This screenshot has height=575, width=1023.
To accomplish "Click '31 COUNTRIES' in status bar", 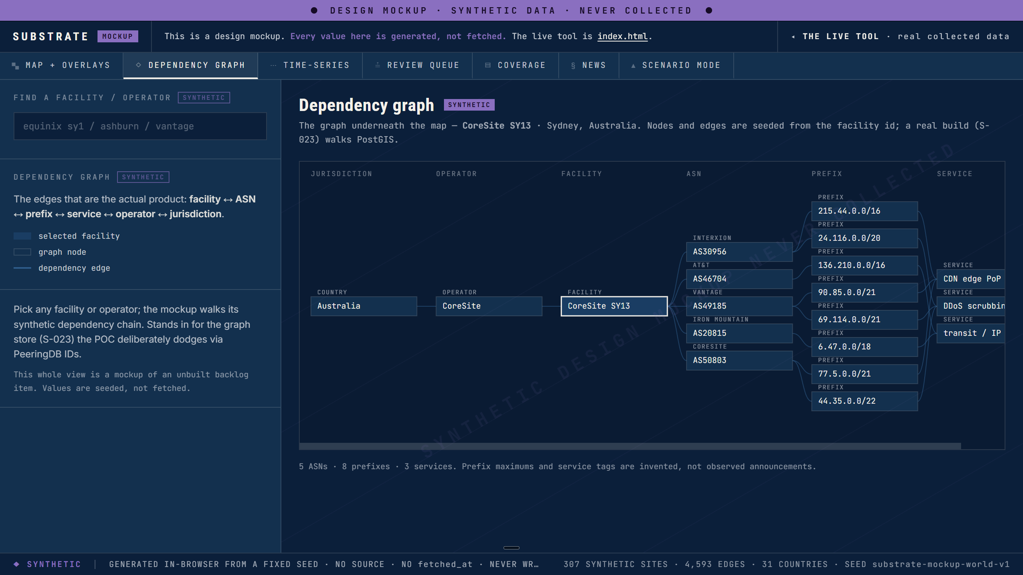I will pyautogui.click(x=795, y=564).
